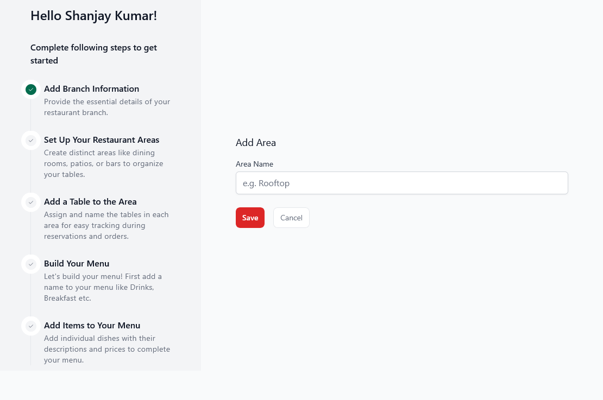This screenshot has width=603, height=400.
Task: Click the Hello Shanjay Kumar greeting
Action: (x=93, y=16)
